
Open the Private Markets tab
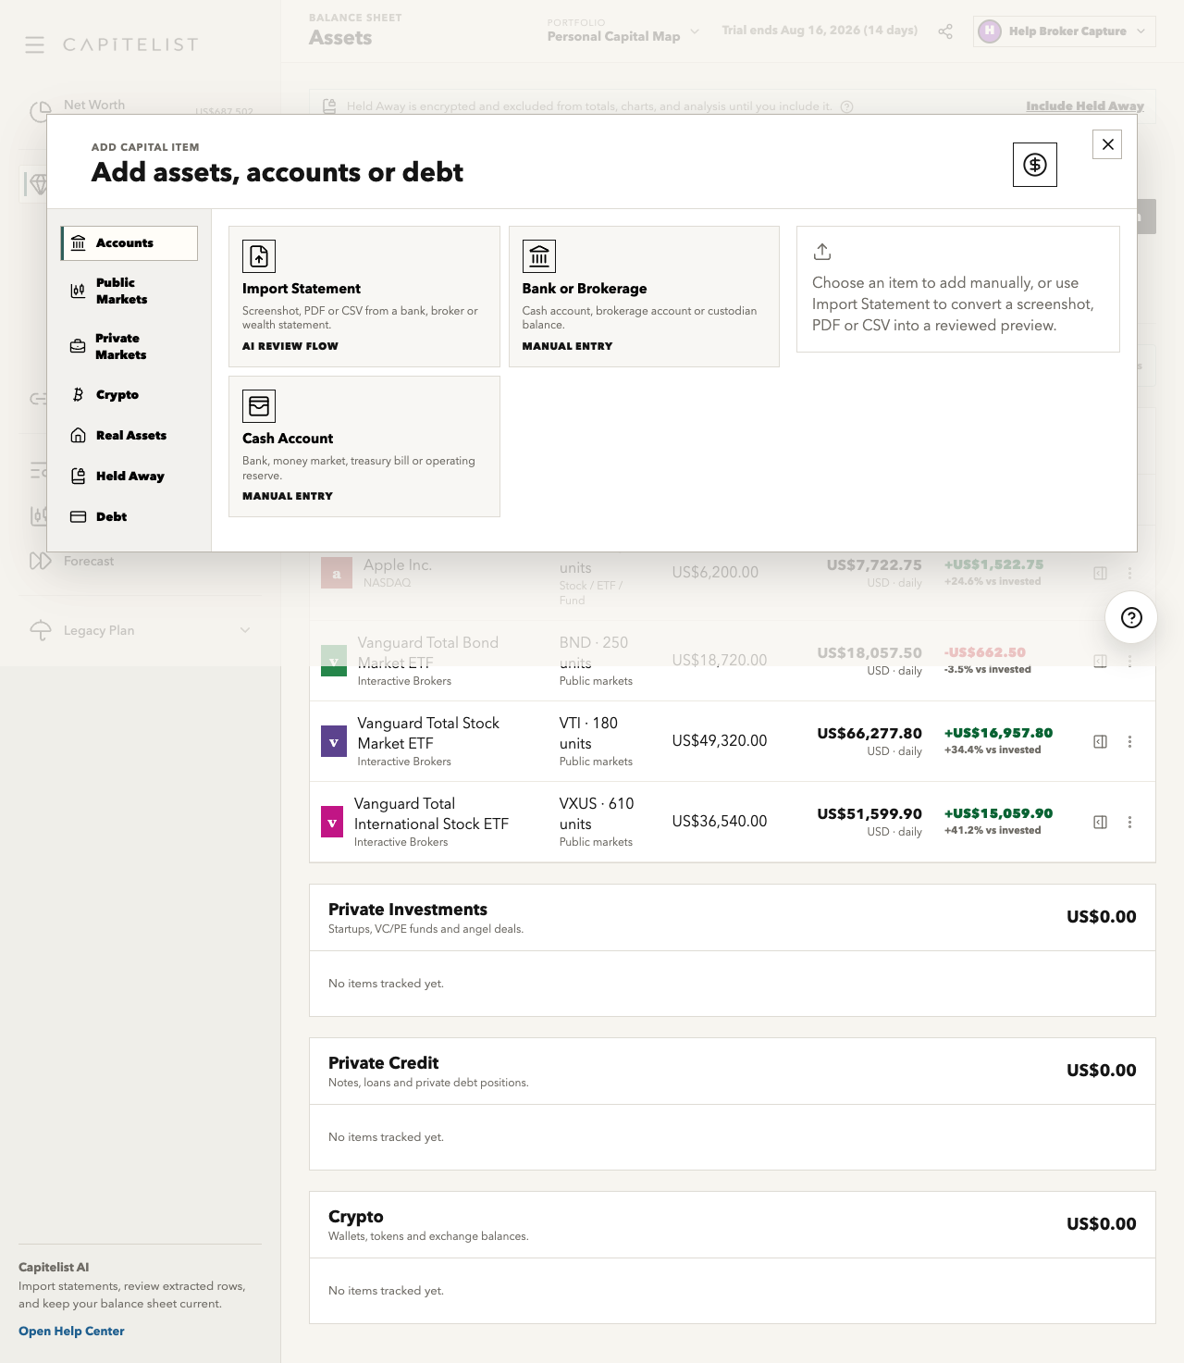click(129, 346)
